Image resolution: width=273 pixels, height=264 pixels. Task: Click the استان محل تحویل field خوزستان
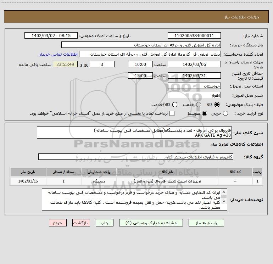[x=194, y=86]
